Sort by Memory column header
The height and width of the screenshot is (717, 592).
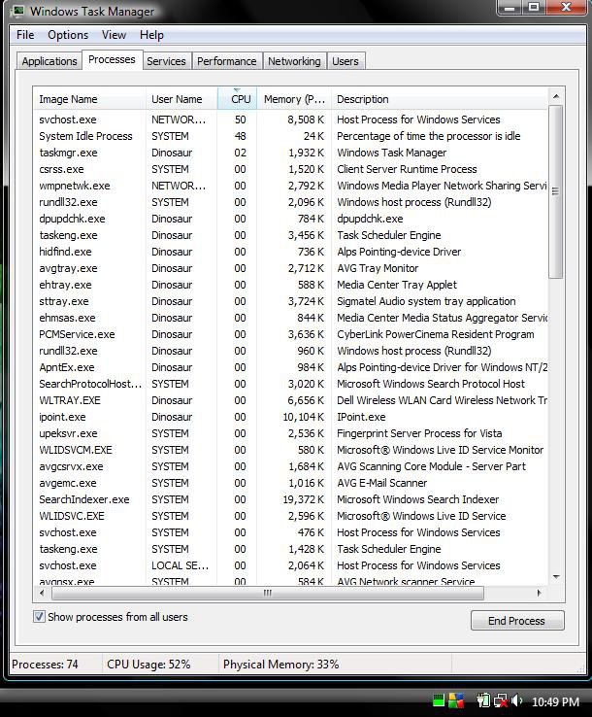(x=294, y=99)
